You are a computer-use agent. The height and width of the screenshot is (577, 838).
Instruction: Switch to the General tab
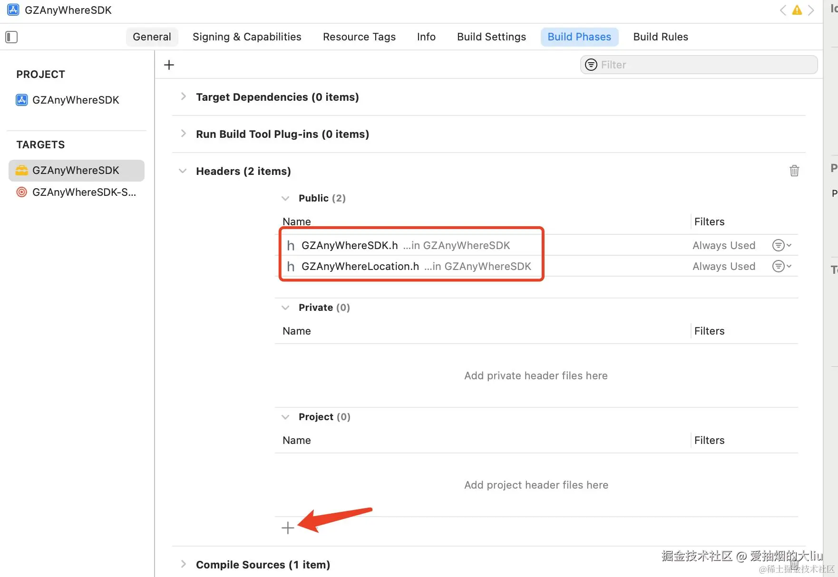pos(152,37)
